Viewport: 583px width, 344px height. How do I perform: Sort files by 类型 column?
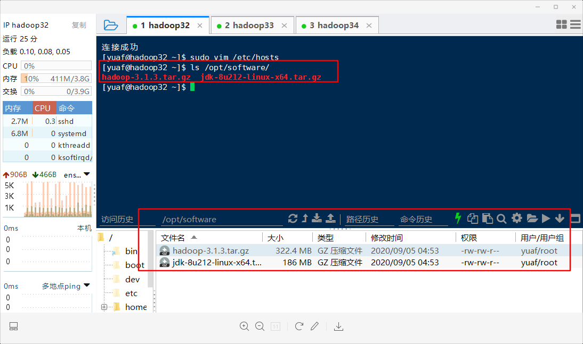click(339, 238)
